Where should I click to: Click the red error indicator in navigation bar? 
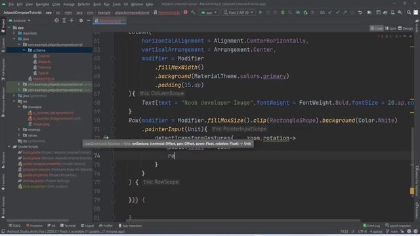coord(185,12)
